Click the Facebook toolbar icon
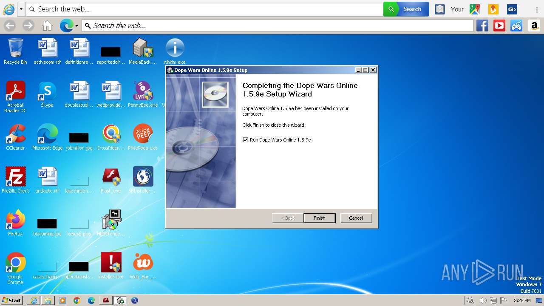 482,25
